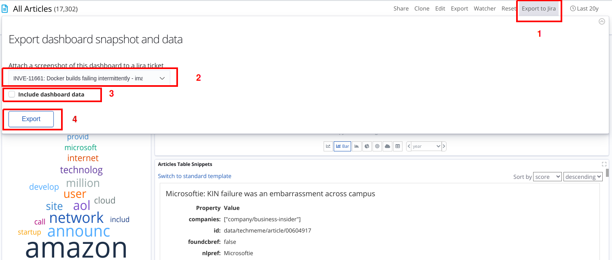Expand Articles Table Snippets to fullscreen
The height and width of the screenshot is (260, 612).
[604, 164]
